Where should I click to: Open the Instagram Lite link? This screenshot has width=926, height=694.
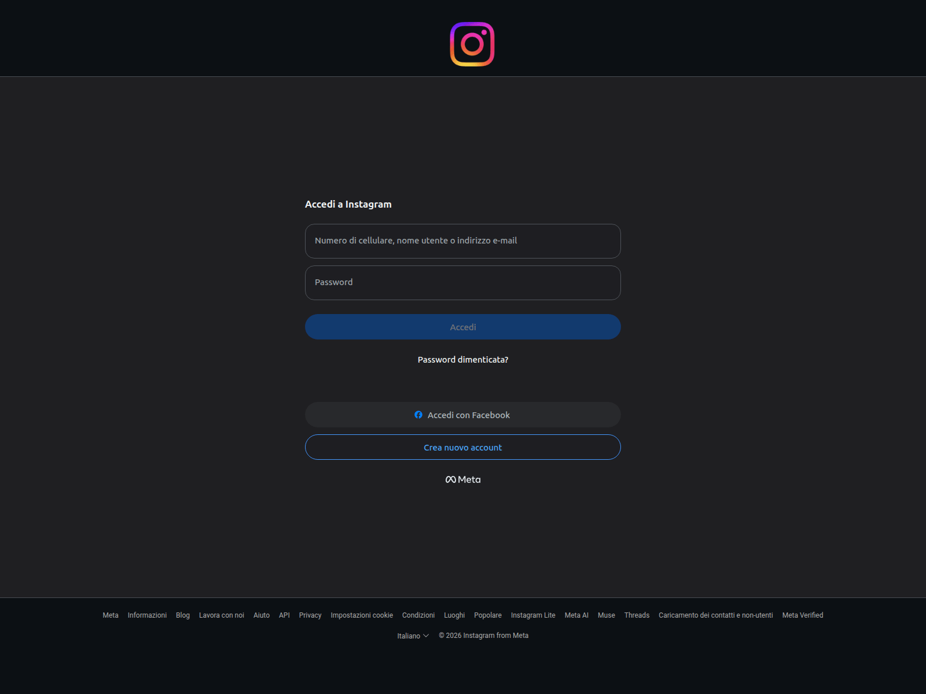533,615
